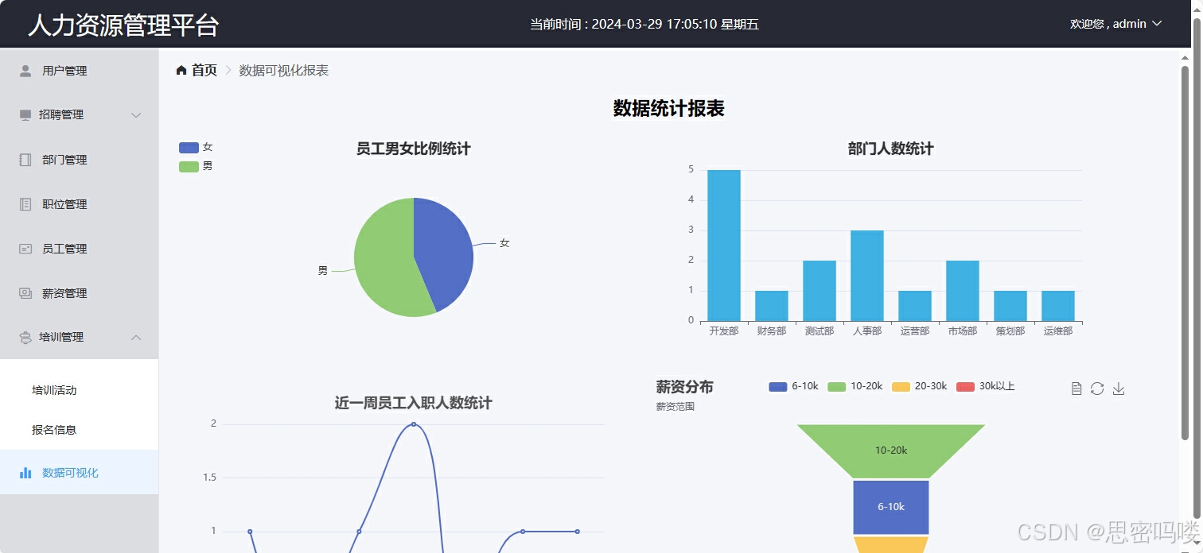Image resolution: width=1203 pixels, height=553 pixels.
Task: Click the 当前时间 clock text
Action: pos(644,25)
